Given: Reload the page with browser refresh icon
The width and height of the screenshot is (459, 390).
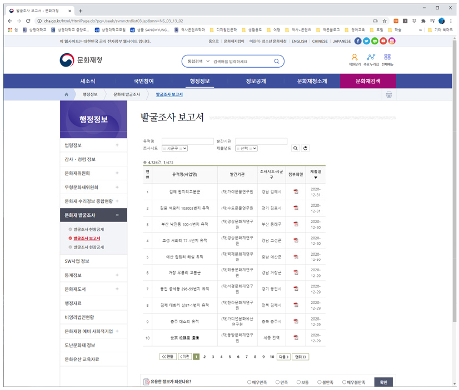Looking at the screenshot, I should tap(28, 21).
